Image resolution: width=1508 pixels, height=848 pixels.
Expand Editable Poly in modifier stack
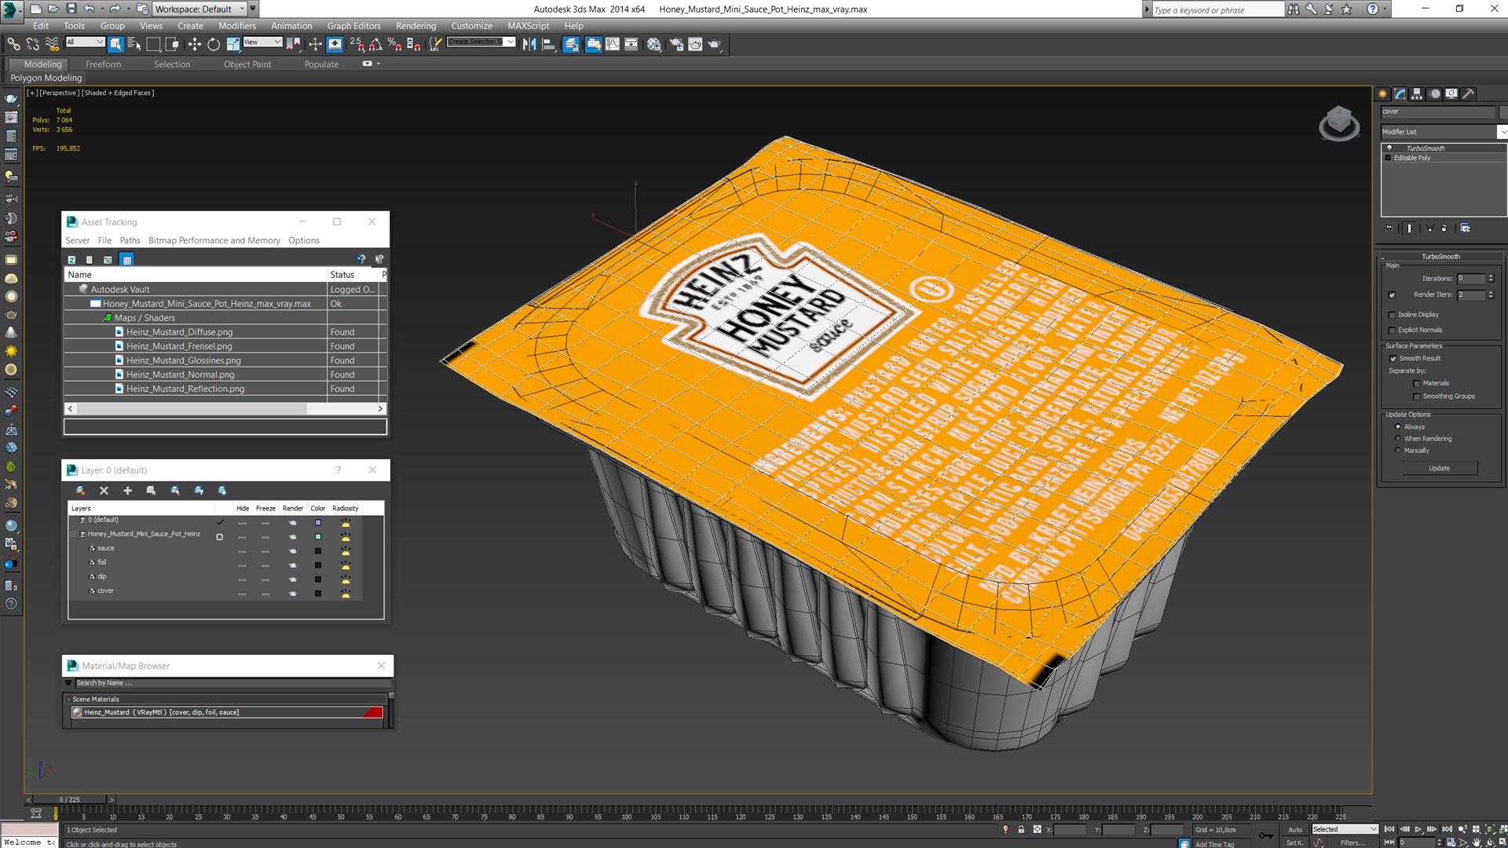pyautogui.click(x=1388, y=158)
